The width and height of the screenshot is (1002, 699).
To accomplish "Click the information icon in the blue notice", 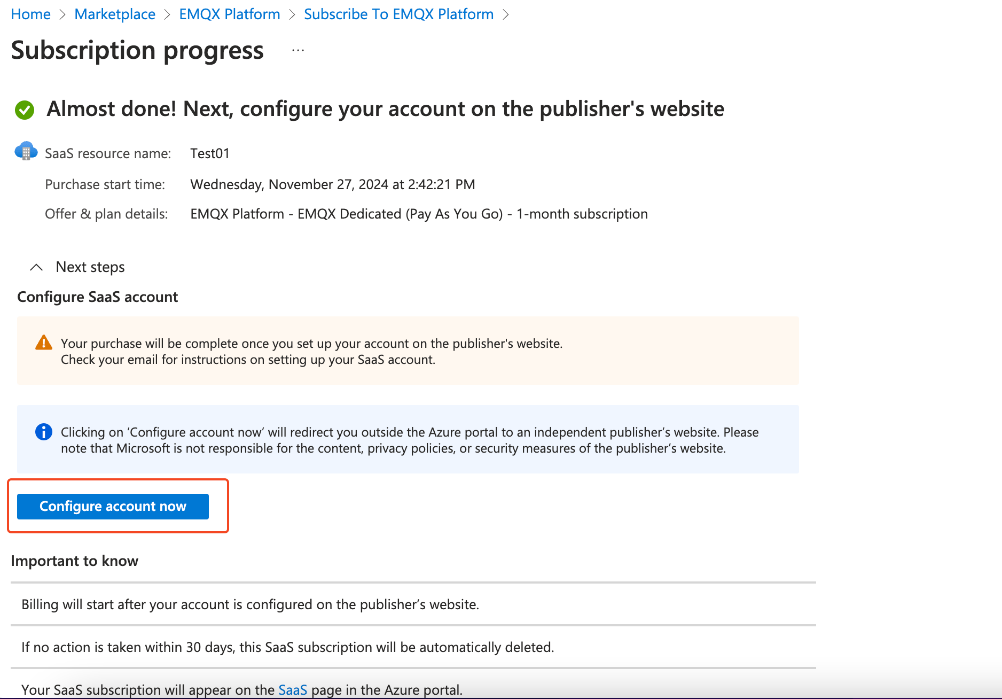I will pyautogui.click(x=43, y=432).
